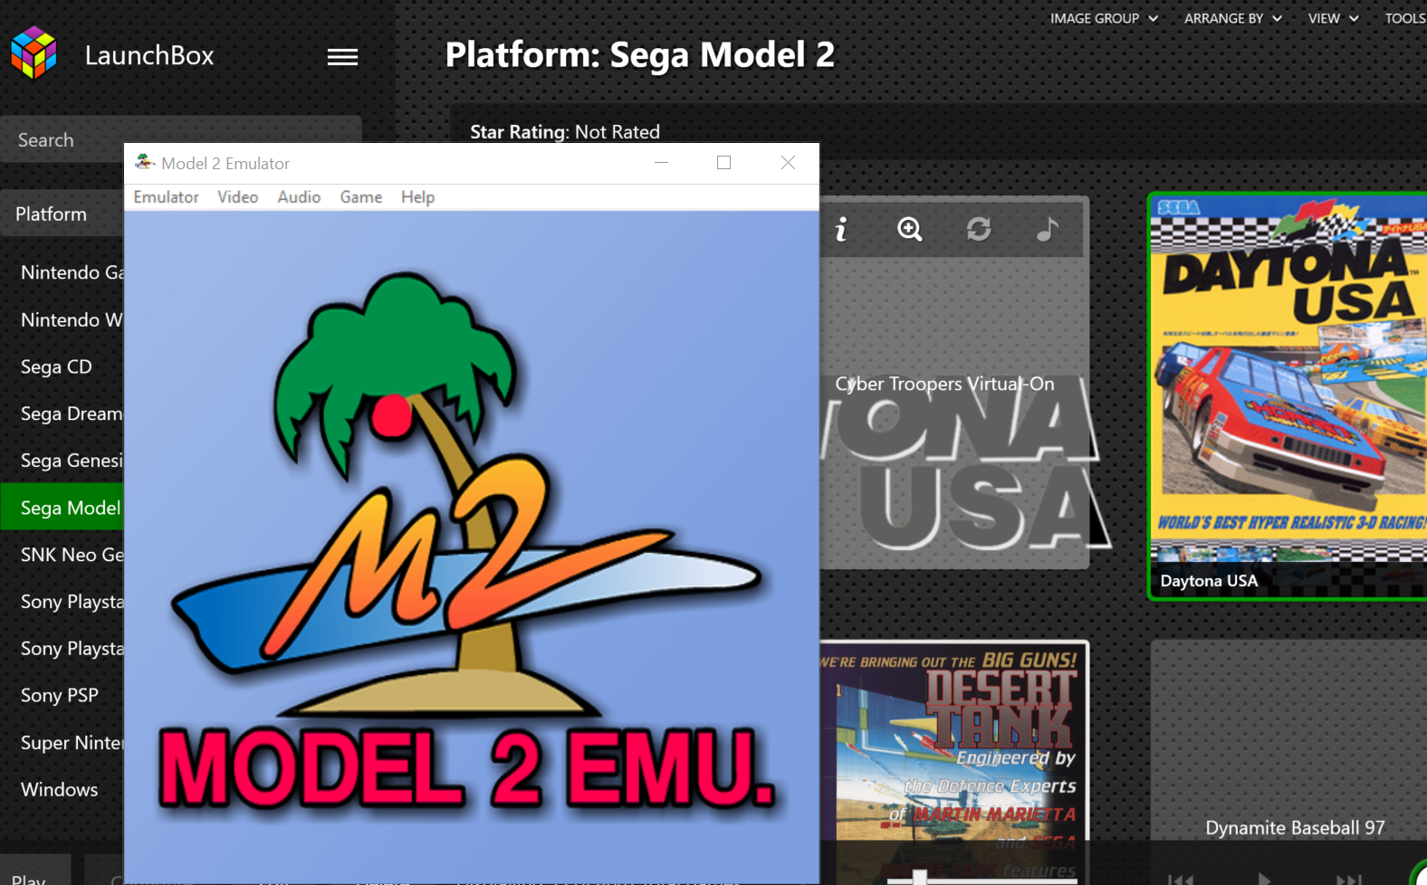Open the LaunchBox hamburger menu
The width and height of the screenshot is (1427, 885).
(x=342, y=57)
